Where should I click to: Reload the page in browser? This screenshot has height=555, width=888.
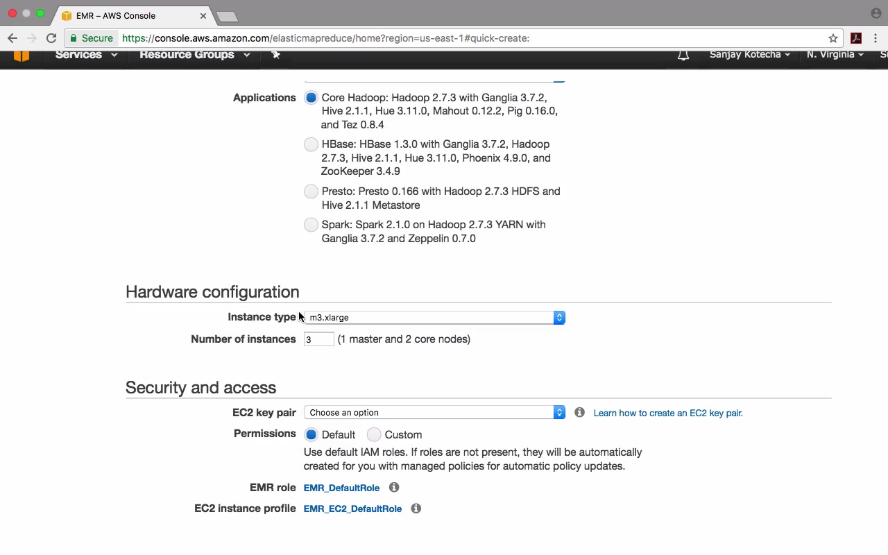[51, 38]
